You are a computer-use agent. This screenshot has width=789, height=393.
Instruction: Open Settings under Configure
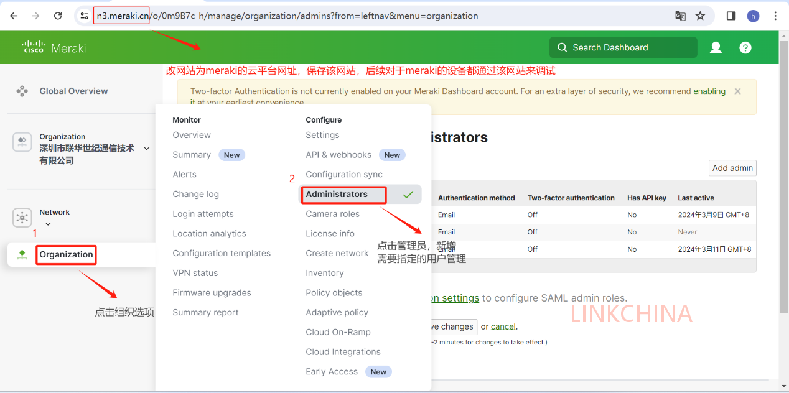[x=322, y=135]
